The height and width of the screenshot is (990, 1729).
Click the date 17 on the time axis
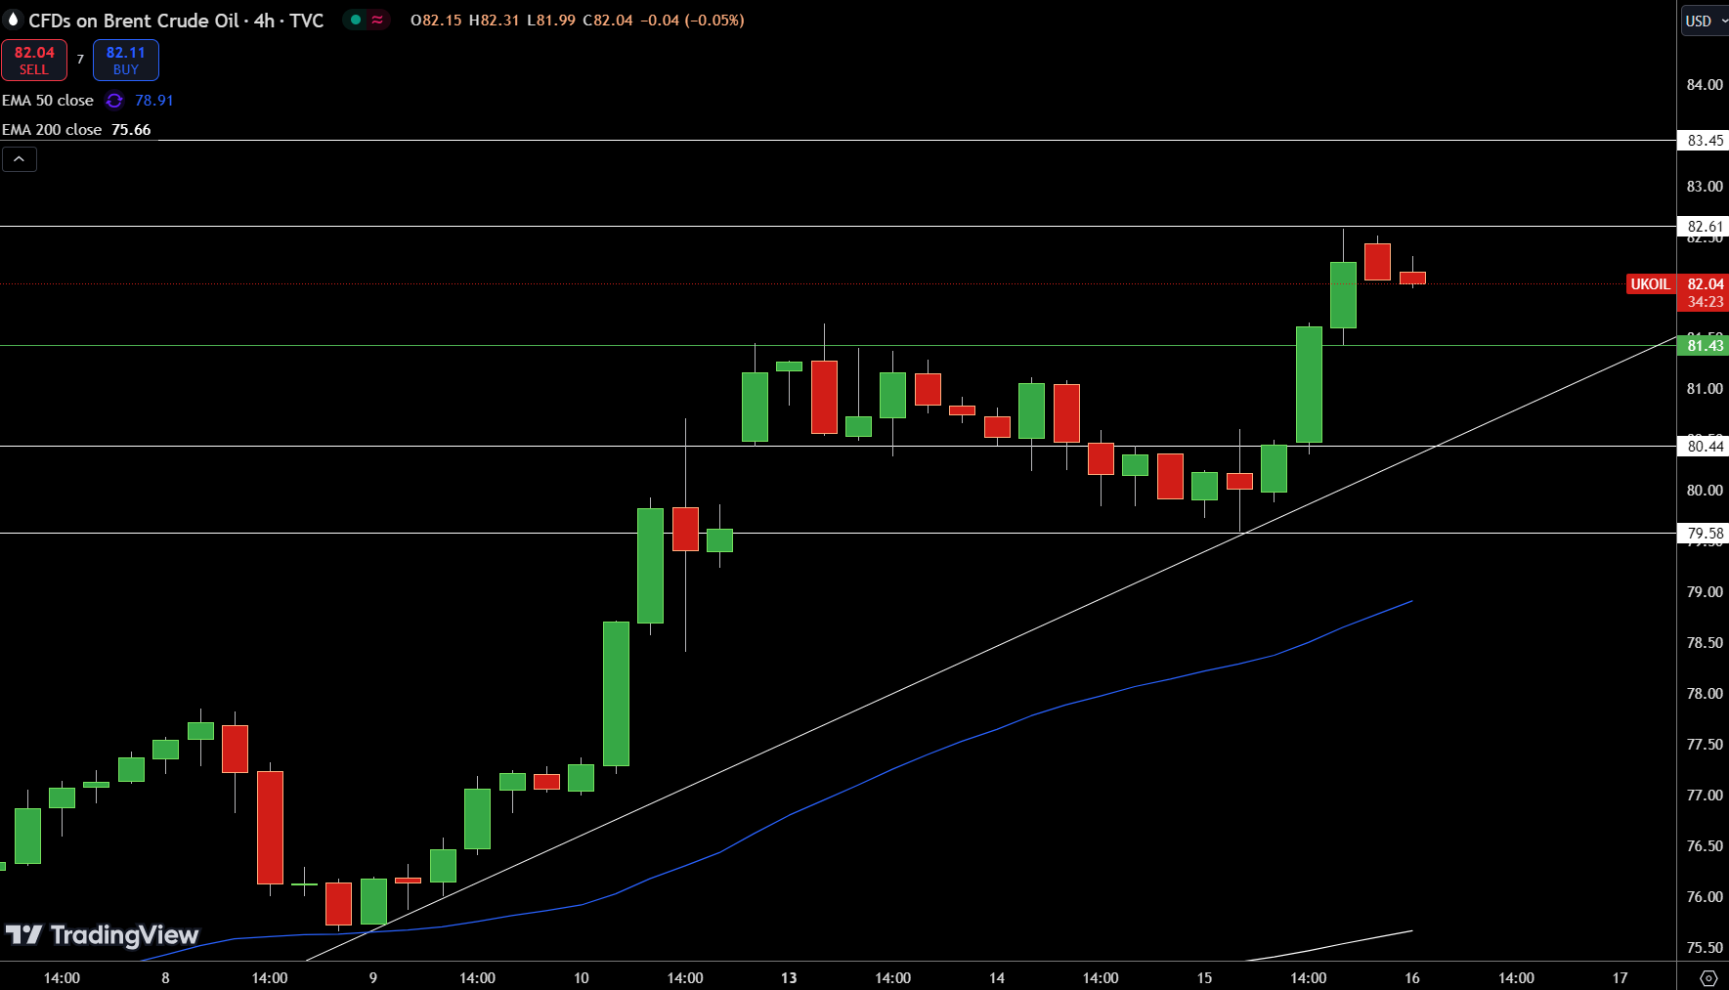(x=1621, y=978)
